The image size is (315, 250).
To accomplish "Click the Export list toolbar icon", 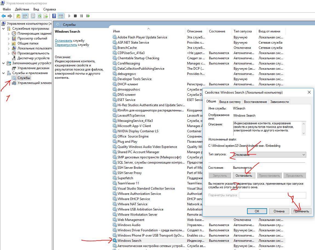I will click(x=46, y=16).
